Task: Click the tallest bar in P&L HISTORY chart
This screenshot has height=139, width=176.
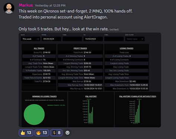Action: coord(89,111)
